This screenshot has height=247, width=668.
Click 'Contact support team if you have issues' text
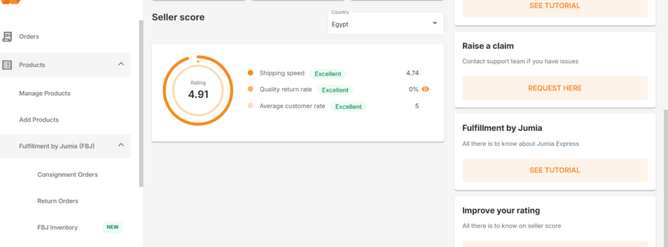(520, 61)
